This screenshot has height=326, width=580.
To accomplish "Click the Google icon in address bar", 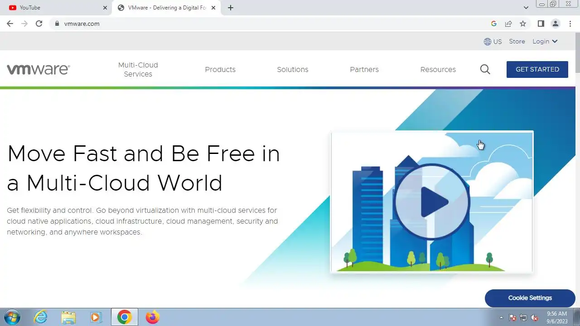I will point(494,24).
